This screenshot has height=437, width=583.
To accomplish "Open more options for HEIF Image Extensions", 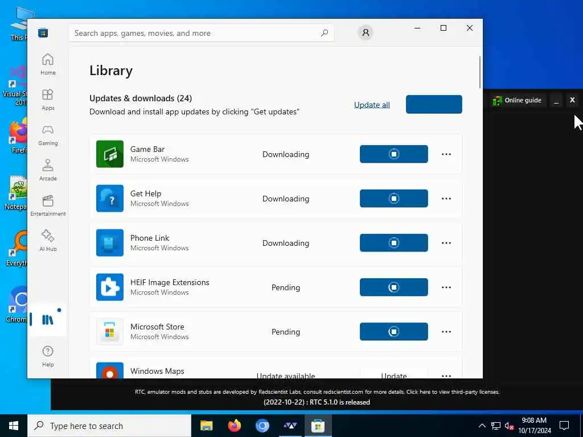I will 446,287.
